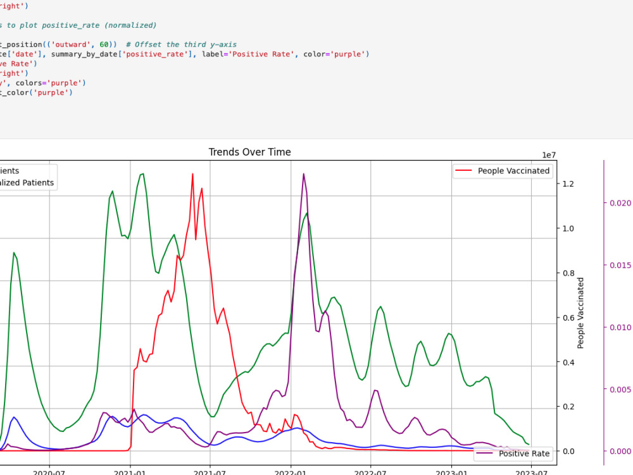The width and height of the screenshot is (633, 475).
Task: Click the 0.005 tick on the purple axis
Action: (620, 389)
